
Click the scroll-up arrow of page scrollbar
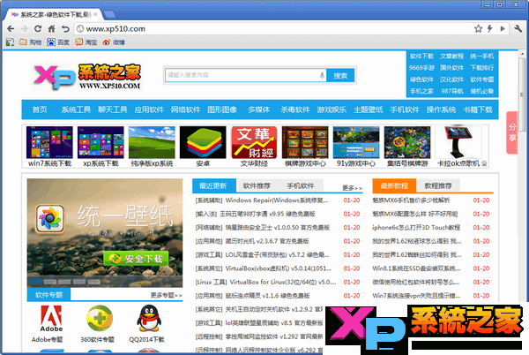pyautogui.click(x=522, y=54)
